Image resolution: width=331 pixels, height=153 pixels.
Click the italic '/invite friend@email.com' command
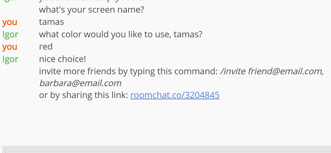pos(272,72)
